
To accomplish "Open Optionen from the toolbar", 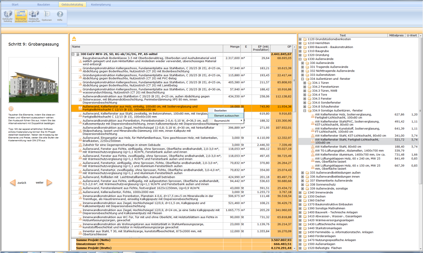I will pos(47,16).
